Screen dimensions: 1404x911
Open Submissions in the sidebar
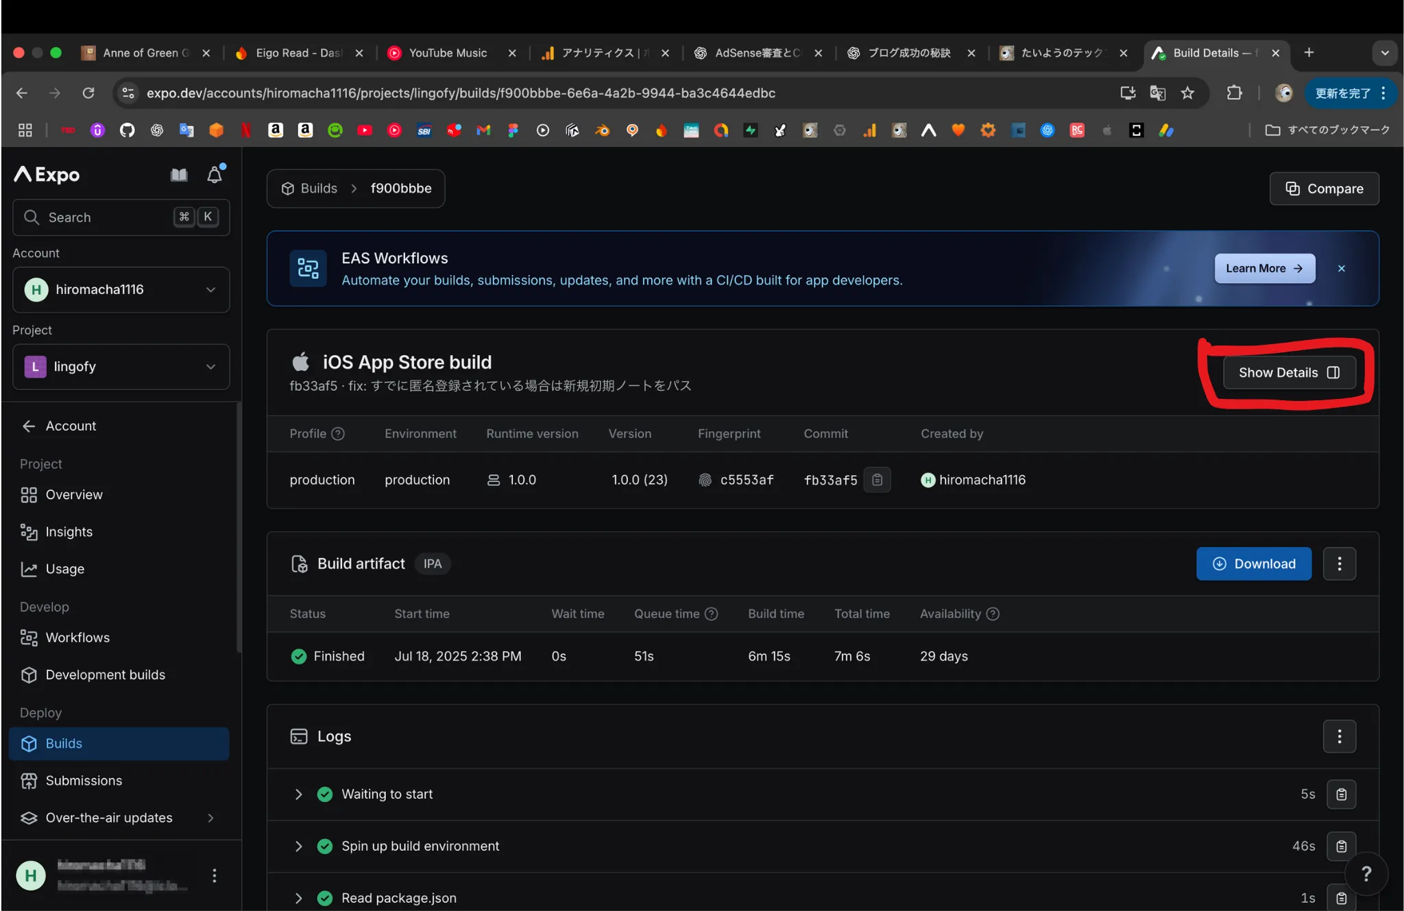[x=84, y=781]
